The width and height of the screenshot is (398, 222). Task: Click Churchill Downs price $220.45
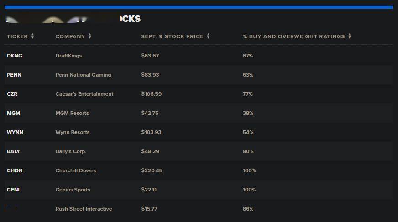pos(152,170)
